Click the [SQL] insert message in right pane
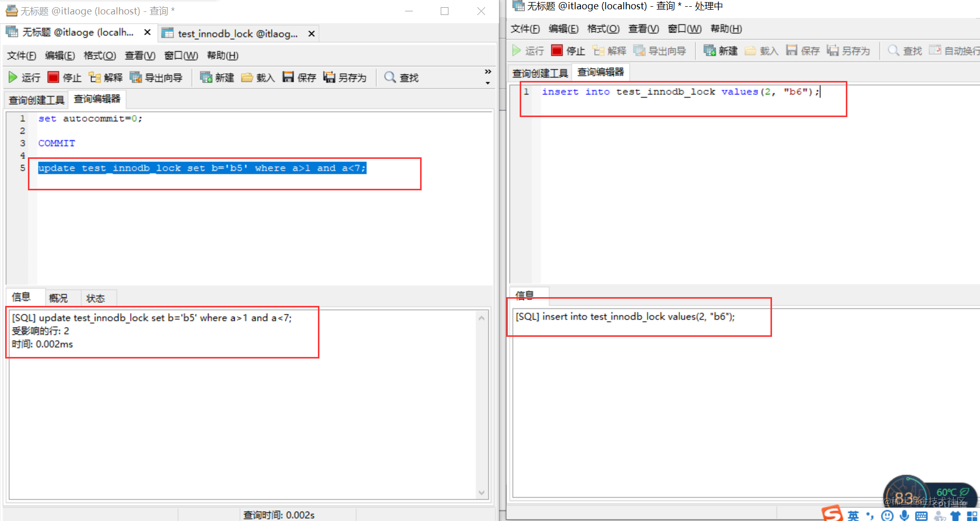The height and width of the screenshot is (521, 980). [x=625, y=317]
